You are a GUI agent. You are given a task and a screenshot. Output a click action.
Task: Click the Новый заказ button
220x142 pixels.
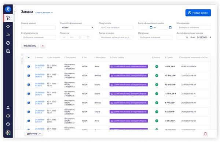tap(198, 13)
